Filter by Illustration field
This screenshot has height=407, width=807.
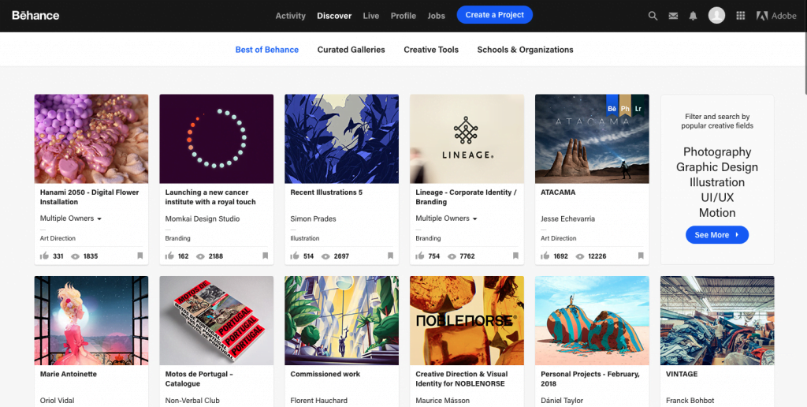717,182
